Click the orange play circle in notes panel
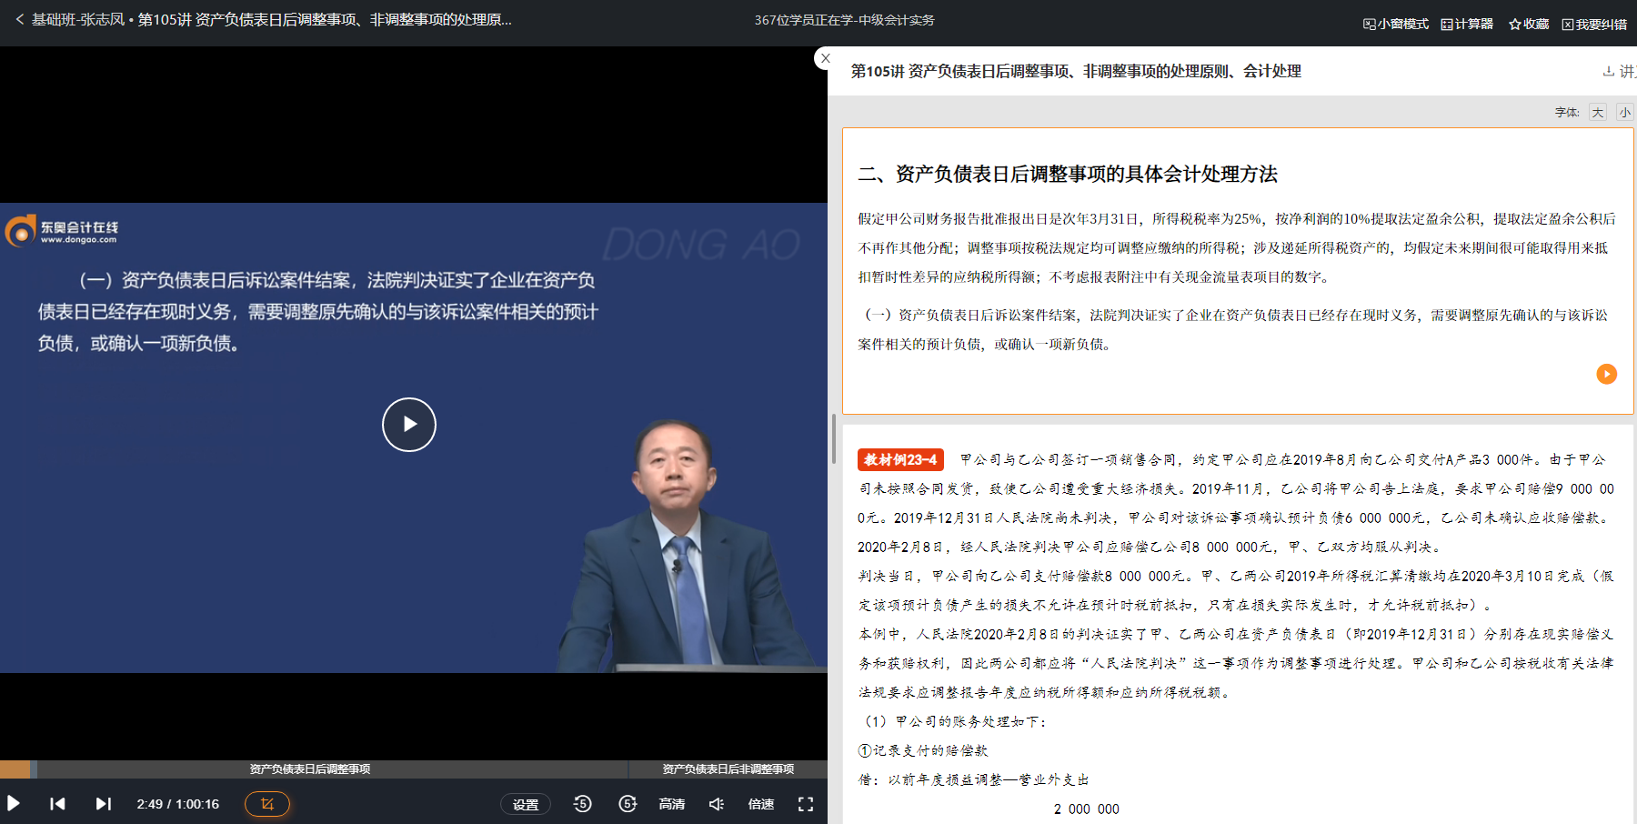Image resolution: width=1637 pixels, height=824 pixels. click(x=1606, y=374)
